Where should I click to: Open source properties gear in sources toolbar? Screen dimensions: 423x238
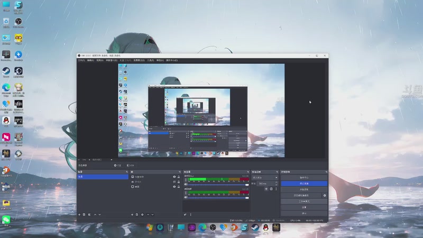pos(142,215)
